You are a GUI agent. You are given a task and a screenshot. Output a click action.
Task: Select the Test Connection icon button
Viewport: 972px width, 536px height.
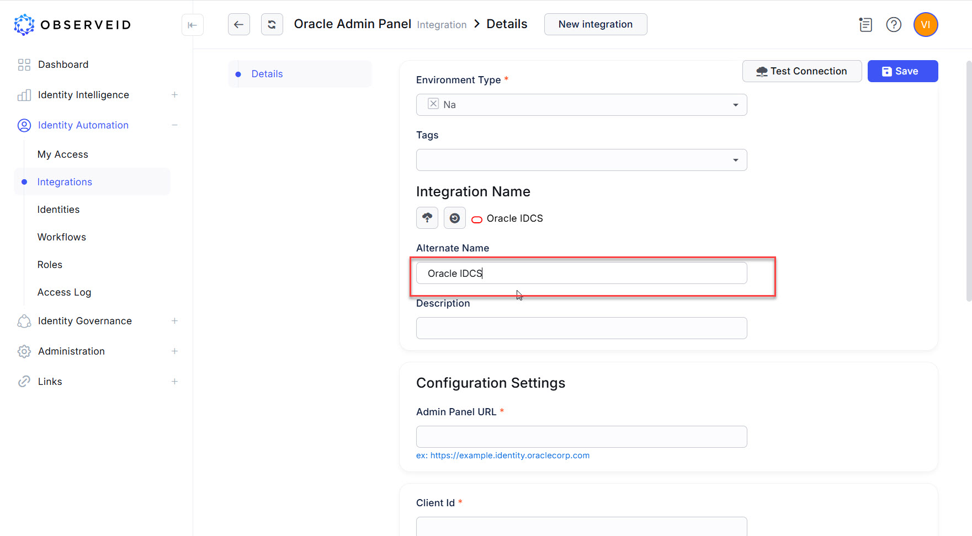click(762, 71)
